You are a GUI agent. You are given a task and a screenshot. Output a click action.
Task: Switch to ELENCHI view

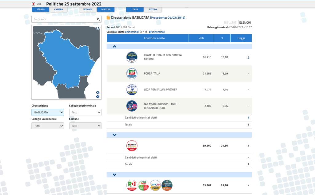tap(245, 22)
